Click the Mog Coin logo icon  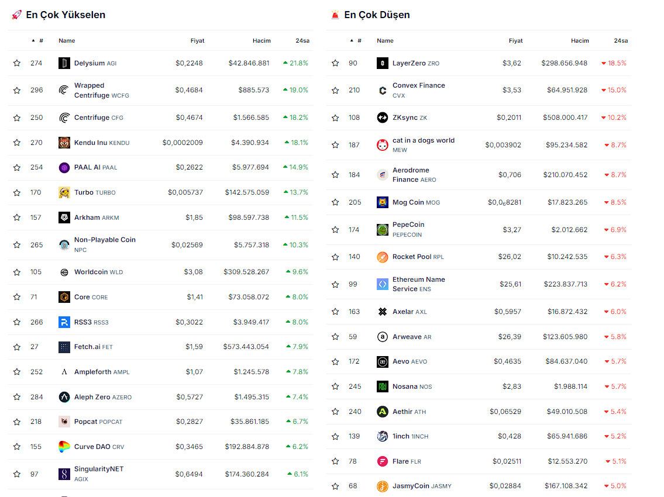(x=383, y=202)
